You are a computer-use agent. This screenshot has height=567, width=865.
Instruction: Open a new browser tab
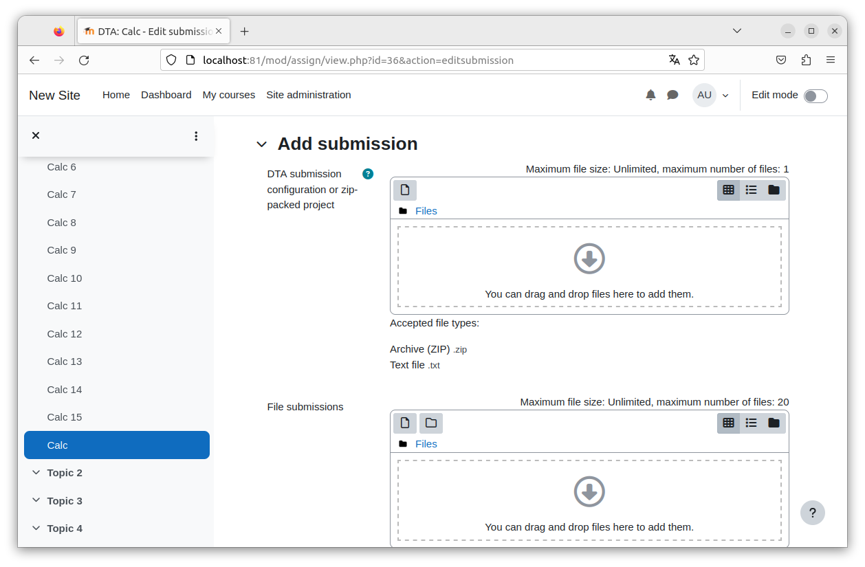coord(244,31)
